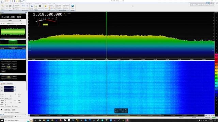Click the AGC Options button
The height and width of the screenshot is (122, 218).
(x=10, y=84)
